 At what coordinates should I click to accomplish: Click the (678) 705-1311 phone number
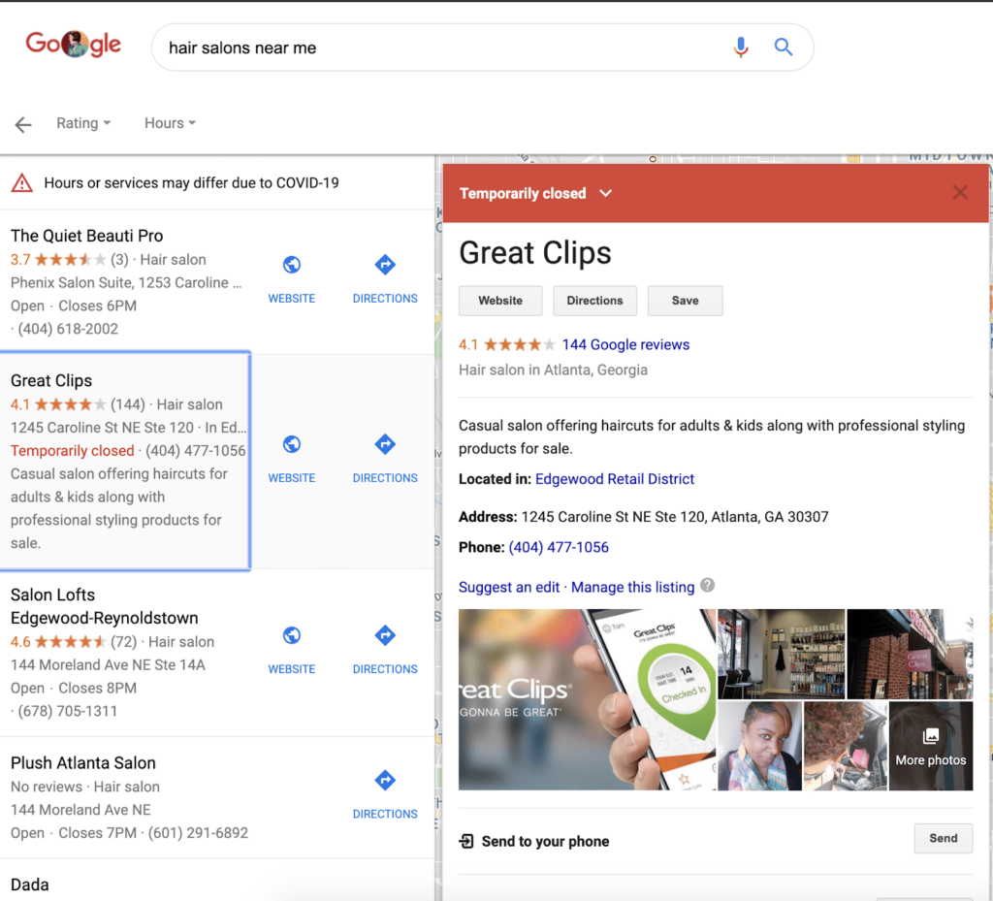(67, 711)
